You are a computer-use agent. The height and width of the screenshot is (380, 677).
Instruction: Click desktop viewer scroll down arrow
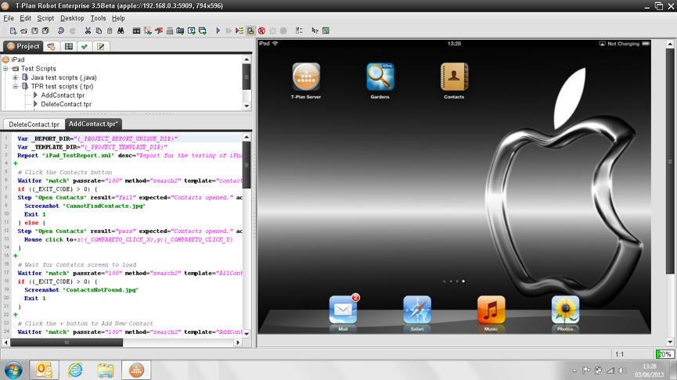pyautogui.click(x=670, y=342)
